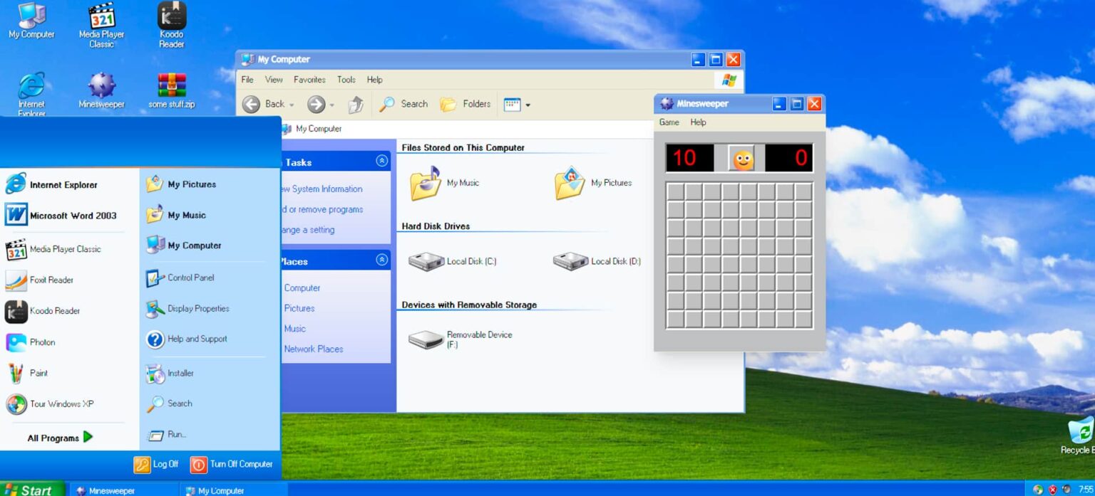The image size is (1095, 496).
Task: Open Forward history dropdown arrow
Action: pyautogui.click(x=331, y=105)
